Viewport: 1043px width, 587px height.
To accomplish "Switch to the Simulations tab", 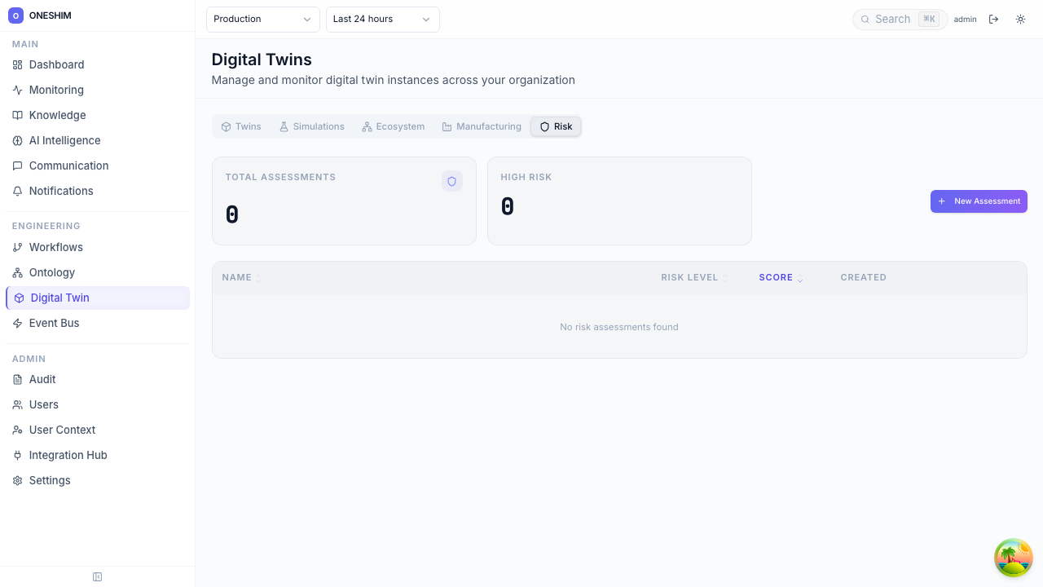I will [311, 126].
